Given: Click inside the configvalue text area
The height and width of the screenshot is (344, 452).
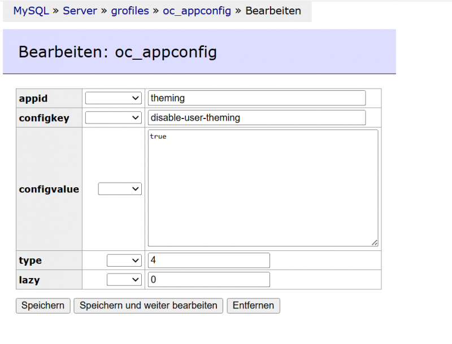Looking at the screenshot, I should pos(263,188).
